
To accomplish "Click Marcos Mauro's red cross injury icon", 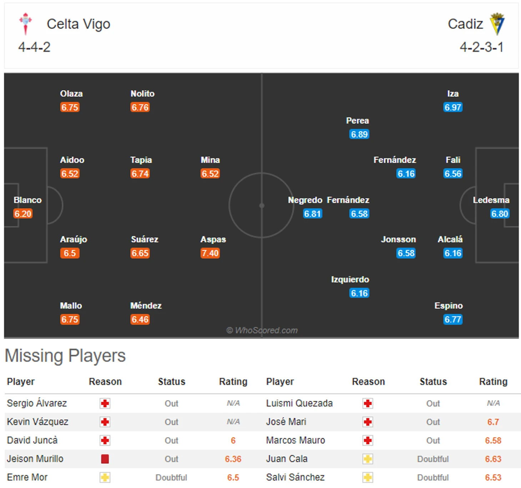I will click(x=368, y=441).
